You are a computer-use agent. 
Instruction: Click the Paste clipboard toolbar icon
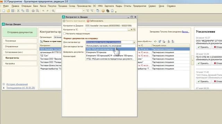[x=27, y=11]
